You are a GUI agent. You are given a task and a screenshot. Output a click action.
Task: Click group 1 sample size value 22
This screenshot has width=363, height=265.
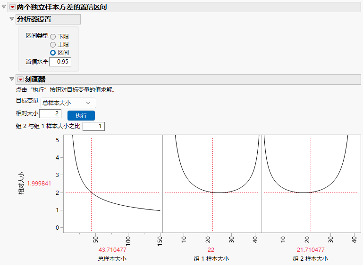211,250
